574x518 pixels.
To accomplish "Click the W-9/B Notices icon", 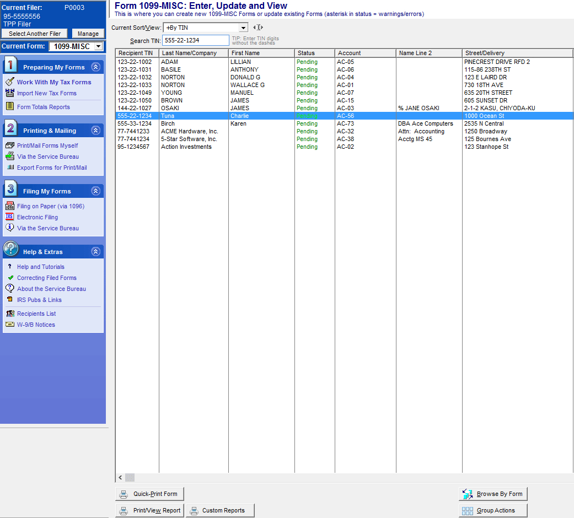I will tap(9, 325).
